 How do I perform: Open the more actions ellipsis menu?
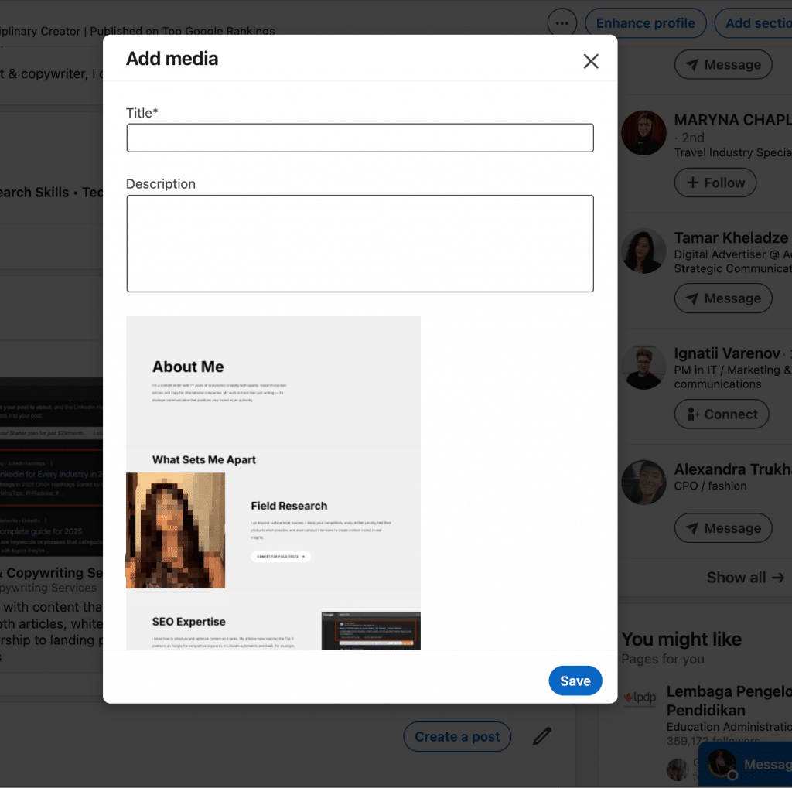tap(562, 22)
